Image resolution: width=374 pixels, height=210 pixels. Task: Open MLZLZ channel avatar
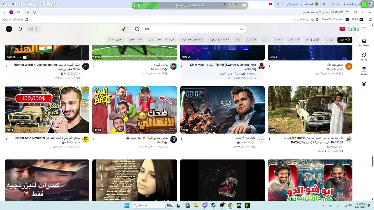click(86, 66)
